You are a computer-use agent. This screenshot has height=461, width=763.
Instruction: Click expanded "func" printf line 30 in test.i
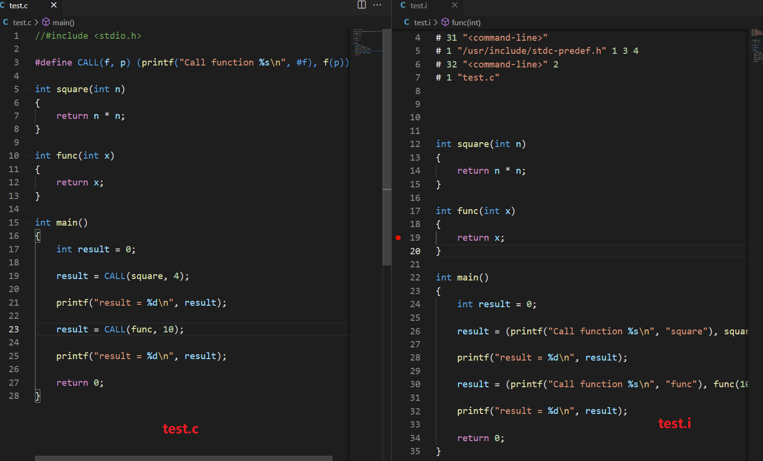point(602,384)
